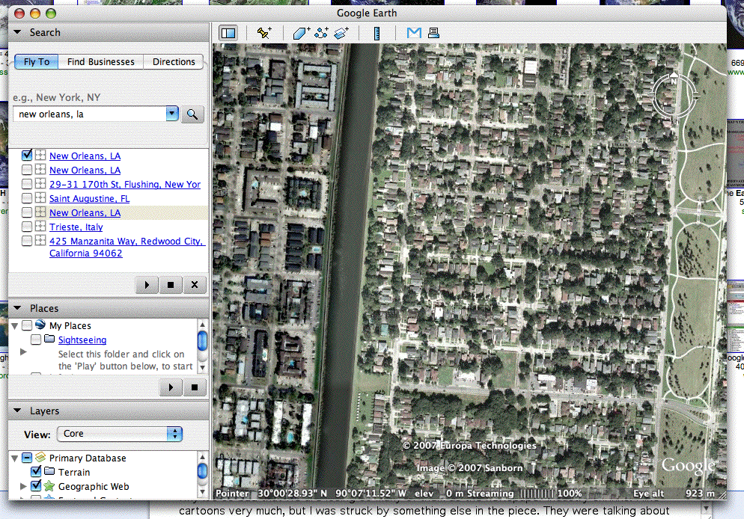Clear search results with the X button
The image size is (744, 519).
click(x=195, y=284)
